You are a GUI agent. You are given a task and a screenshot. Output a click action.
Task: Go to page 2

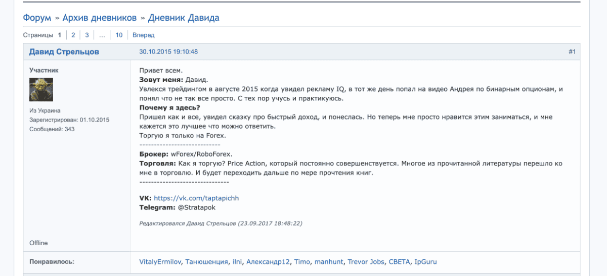(x=73, y=35)
